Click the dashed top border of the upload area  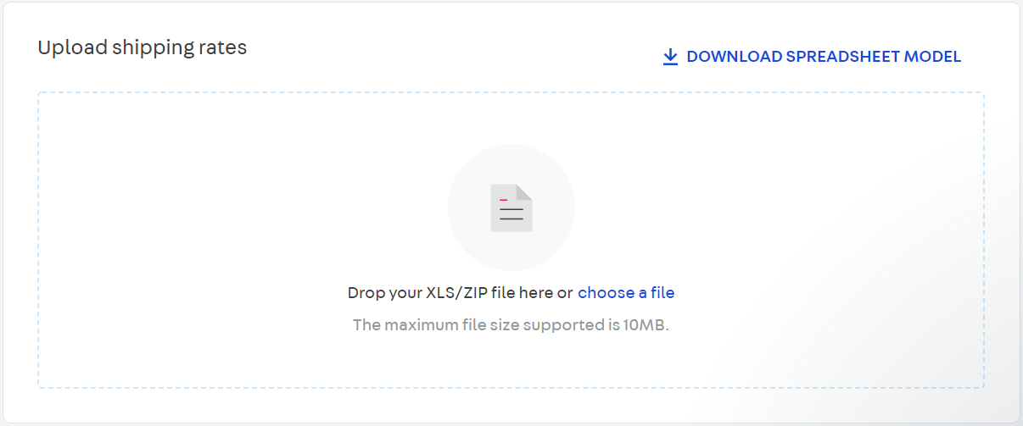click(339, 93)
